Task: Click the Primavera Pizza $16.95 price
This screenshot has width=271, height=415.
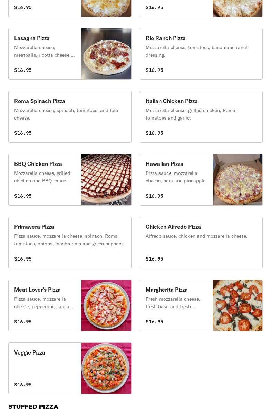Action: coord(23,259)
